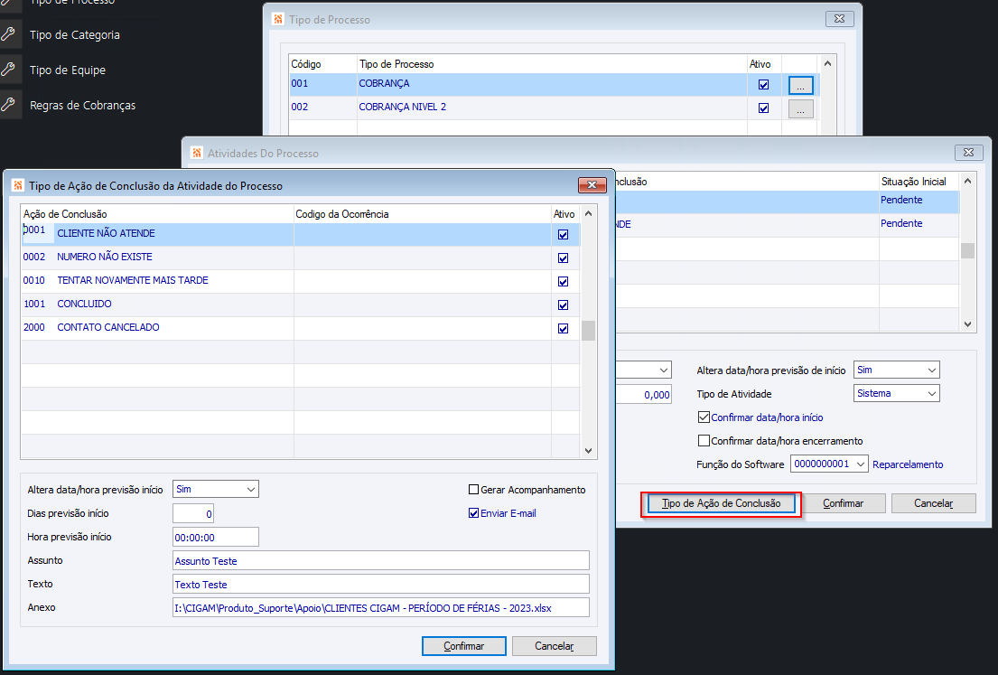Click the Atividades Do Processo window title icon

[197, 153]
